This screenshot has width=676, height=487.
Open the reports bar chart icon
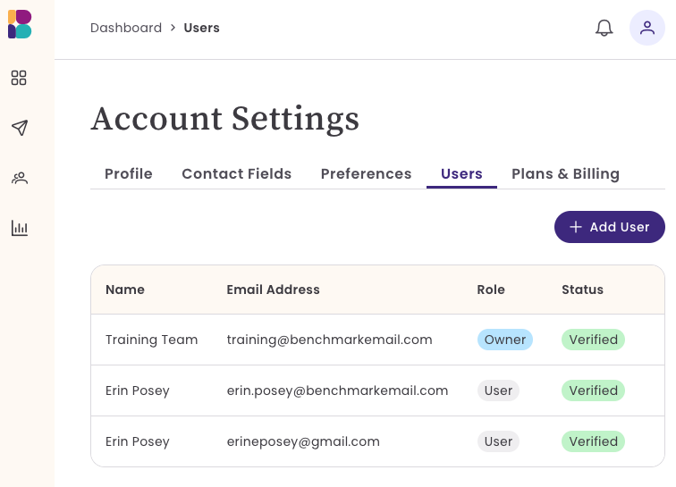pos(20,228)
